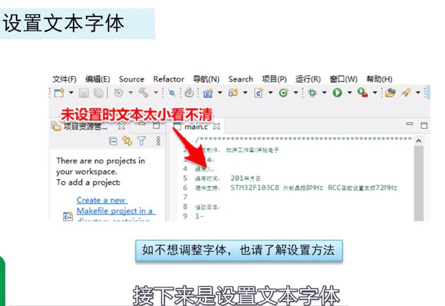Screen dimensions: 445x306
Task: Open the Build hammer dropdown arrow
Action: tap(156, 93)
